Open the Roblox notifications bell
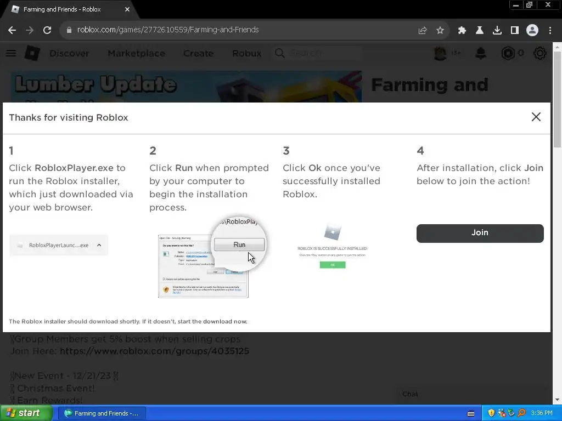Screen dimensions: 562x421 (x=481, y=53)
